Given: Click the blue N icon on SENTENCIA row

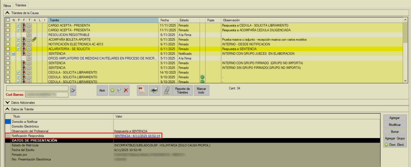Looking at the screenshot, I should [14, 54].
